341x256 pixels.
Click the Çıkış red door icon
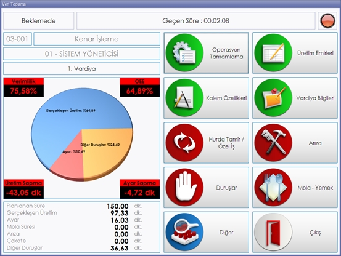pyautogui.click(x=273, y=232)
